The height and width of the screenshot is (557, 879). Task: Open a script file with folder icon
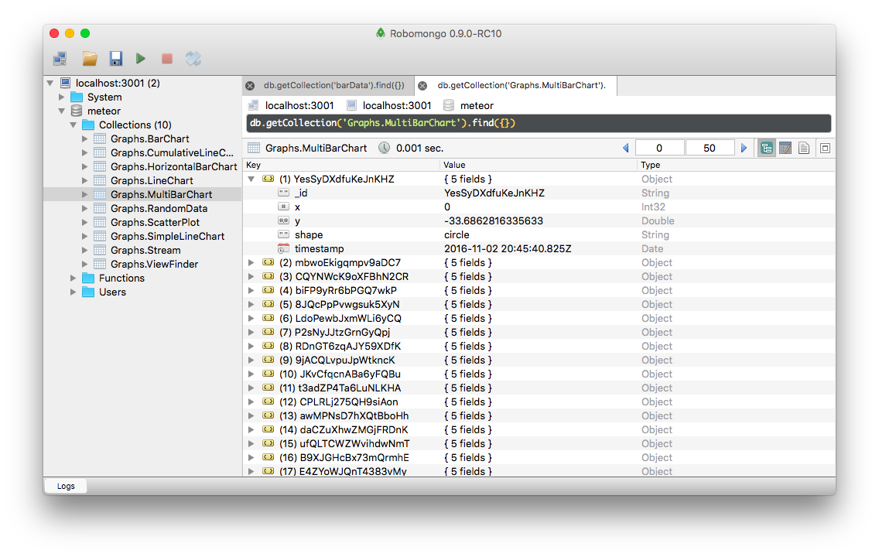90,58
